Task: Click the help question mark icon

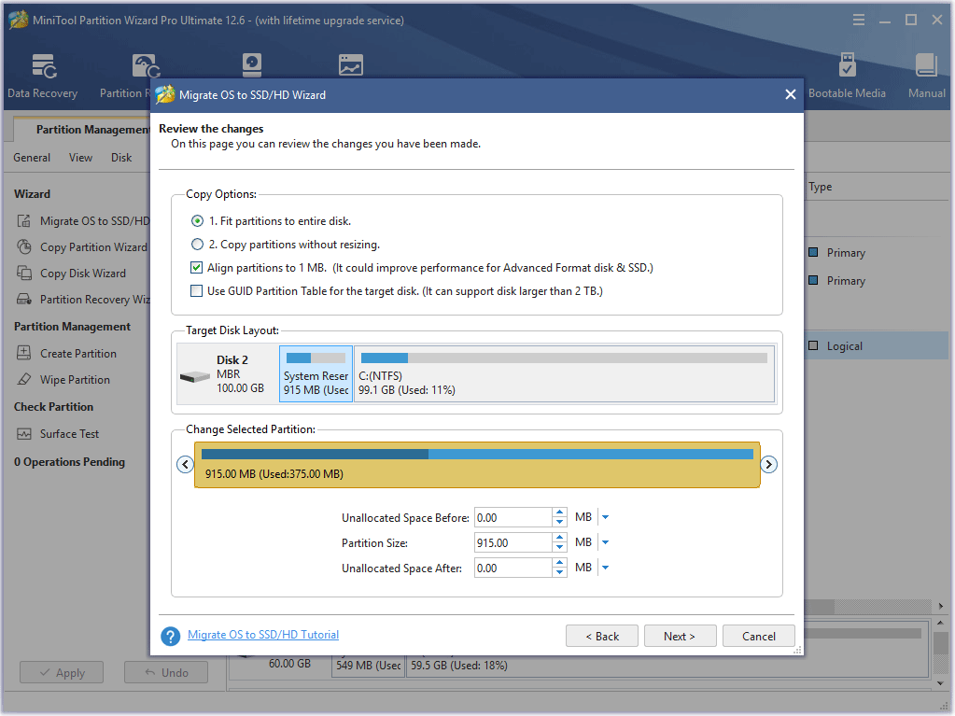Action: 171,637
